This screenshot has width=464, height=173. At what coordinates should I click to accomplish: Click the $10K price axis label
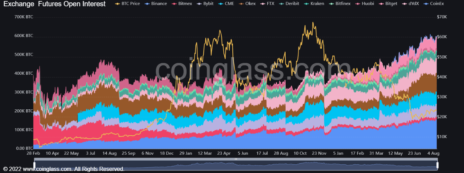pyautogui.click(x=442, y=137)
